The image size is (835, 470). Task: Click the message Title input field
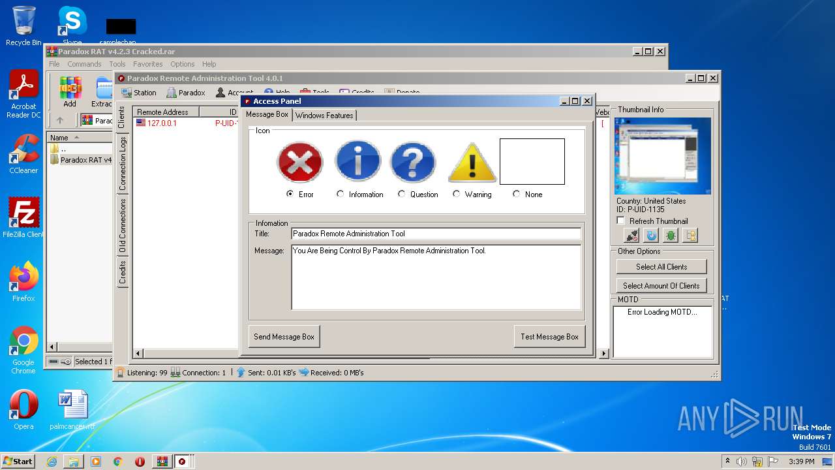click(x=436, y=234)
